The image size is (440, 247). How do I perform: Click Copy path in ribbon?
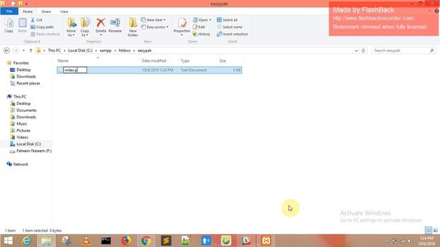pyautogui.click(x=42, y=27)
